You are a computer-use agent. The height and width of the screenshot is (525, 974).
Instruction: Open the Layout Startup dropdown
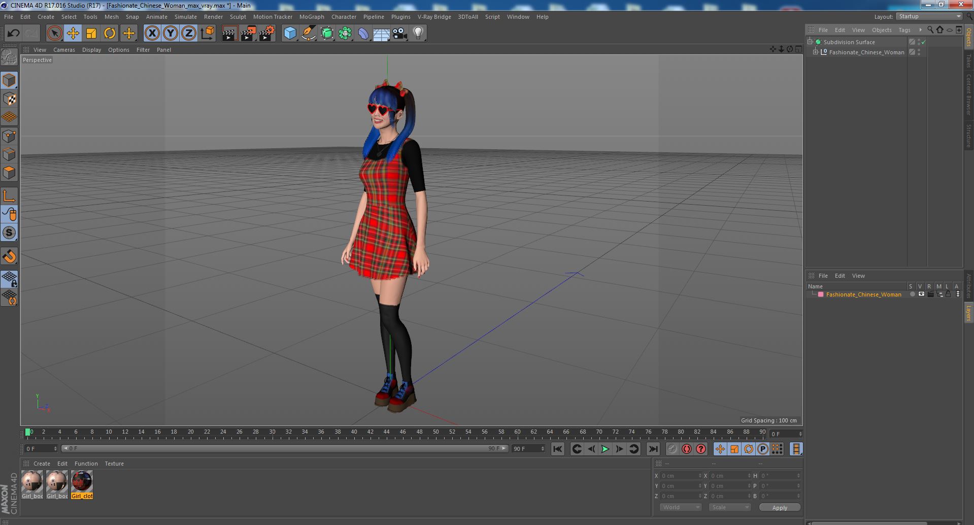click(929, 17)
